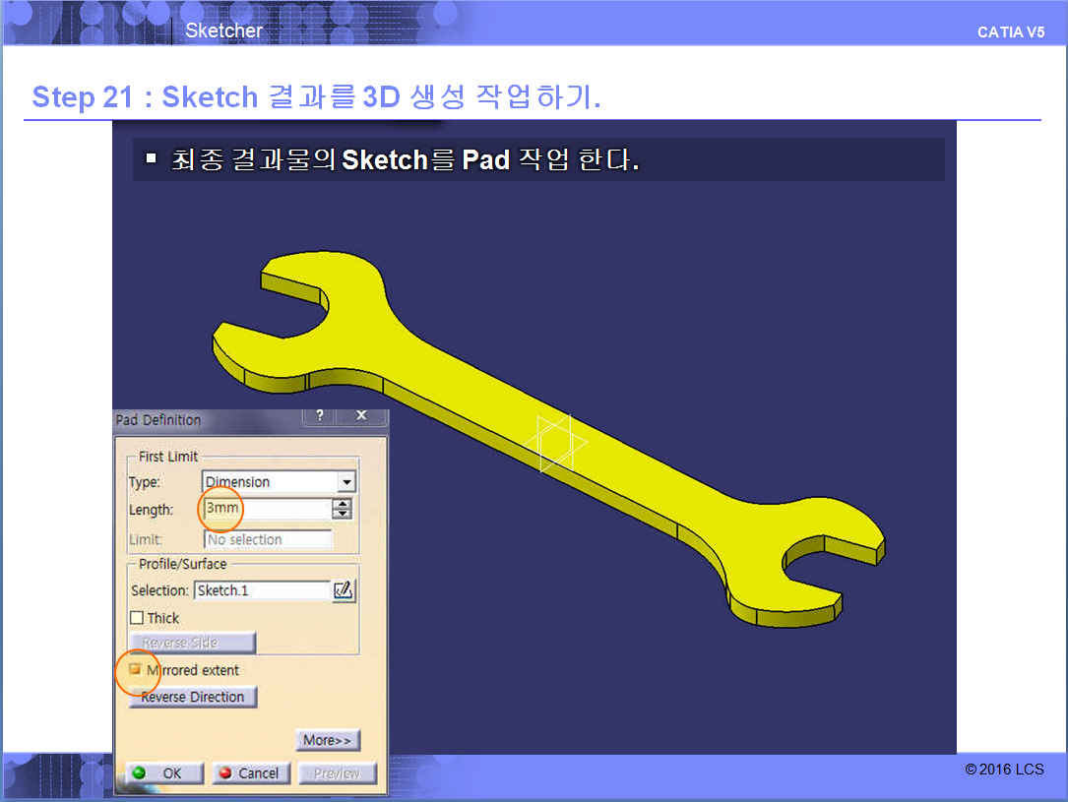Click the Length field showing 3mm
This screenshot has width=1068, height=802.
(x=266, y=510)
